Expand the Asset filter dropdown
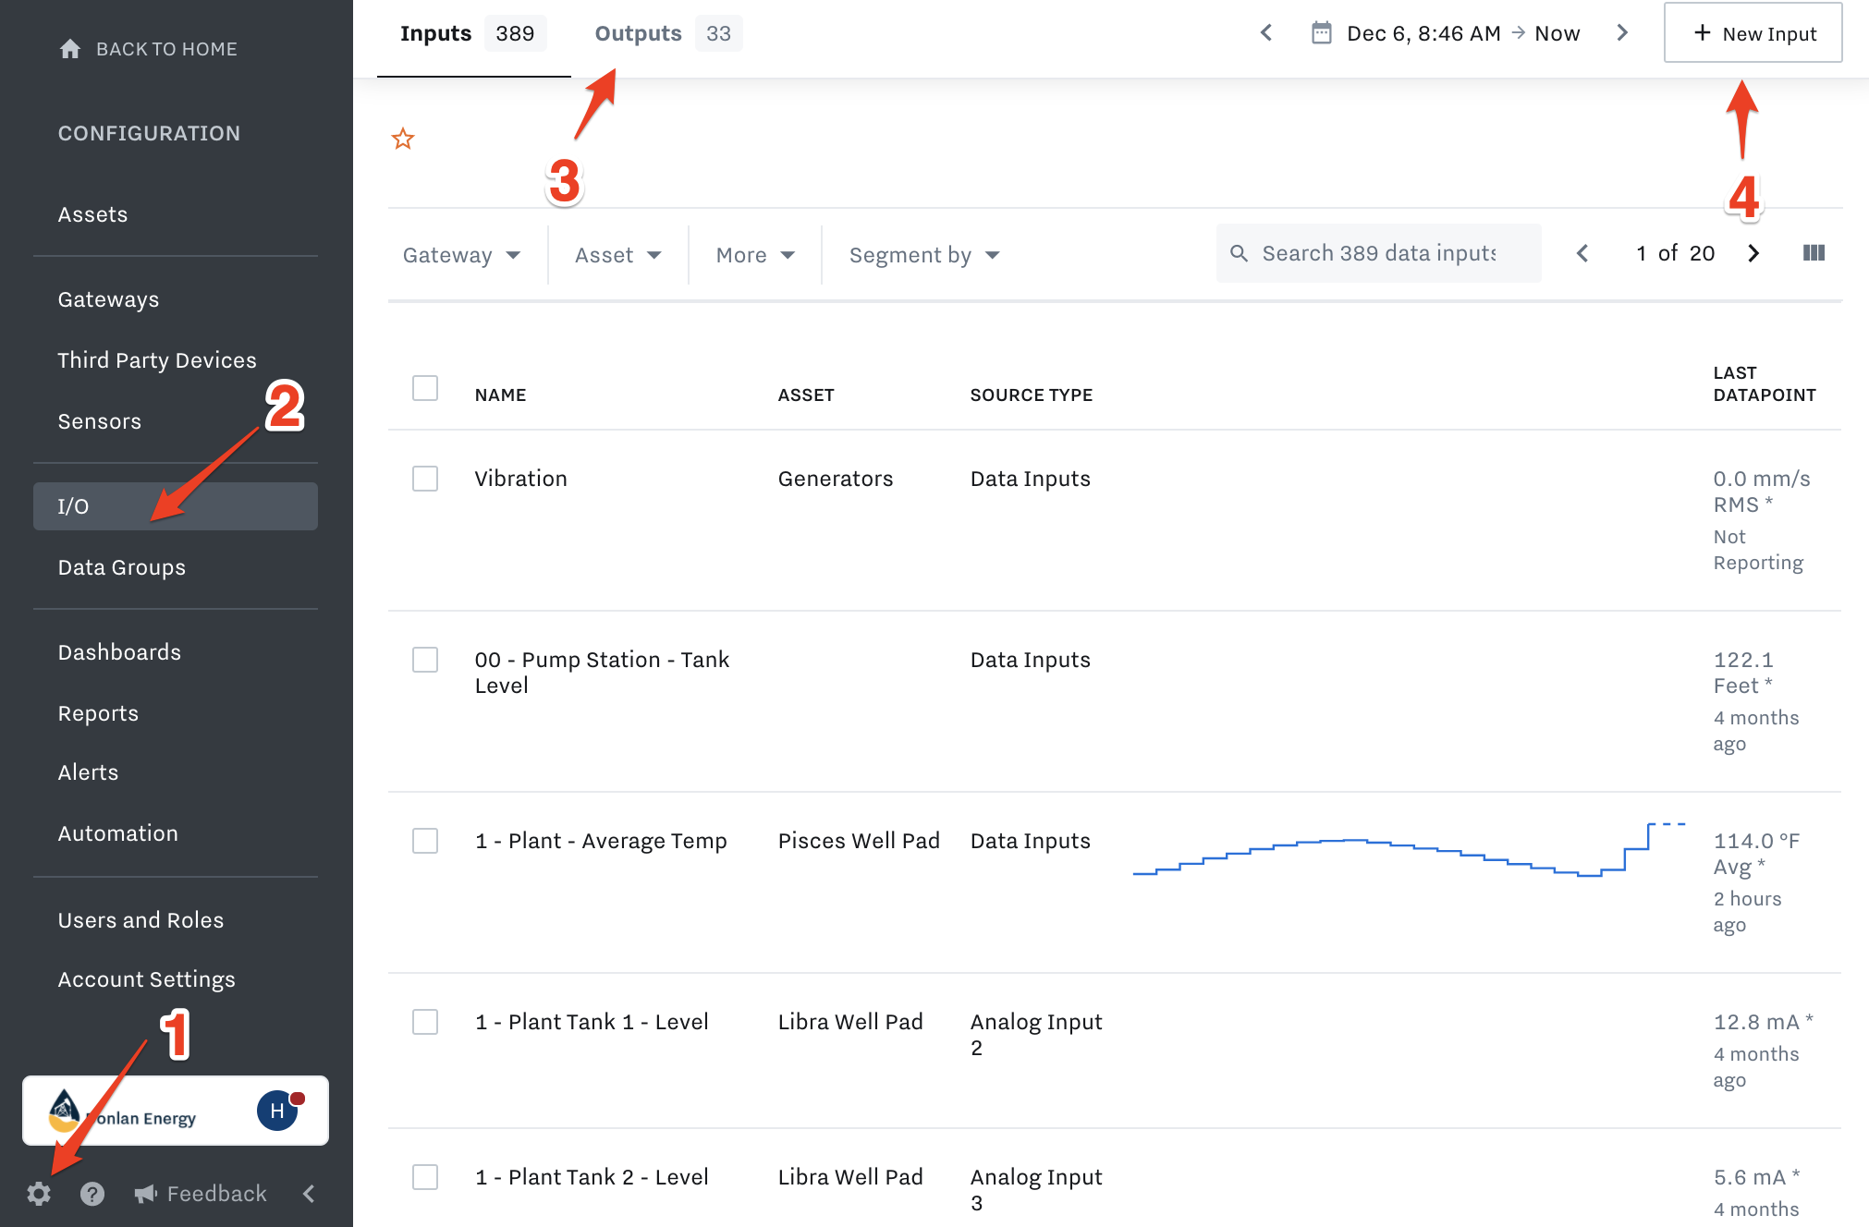Viewport: 1869px width, 1227px height. click(618, 255)
